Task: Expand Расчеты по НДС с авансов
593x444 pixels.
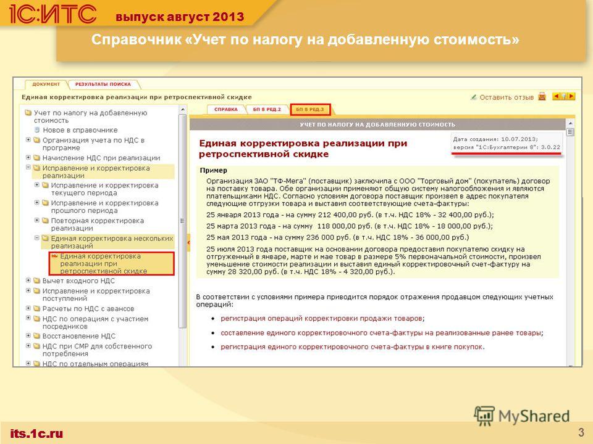Action: tap(28, 308)
